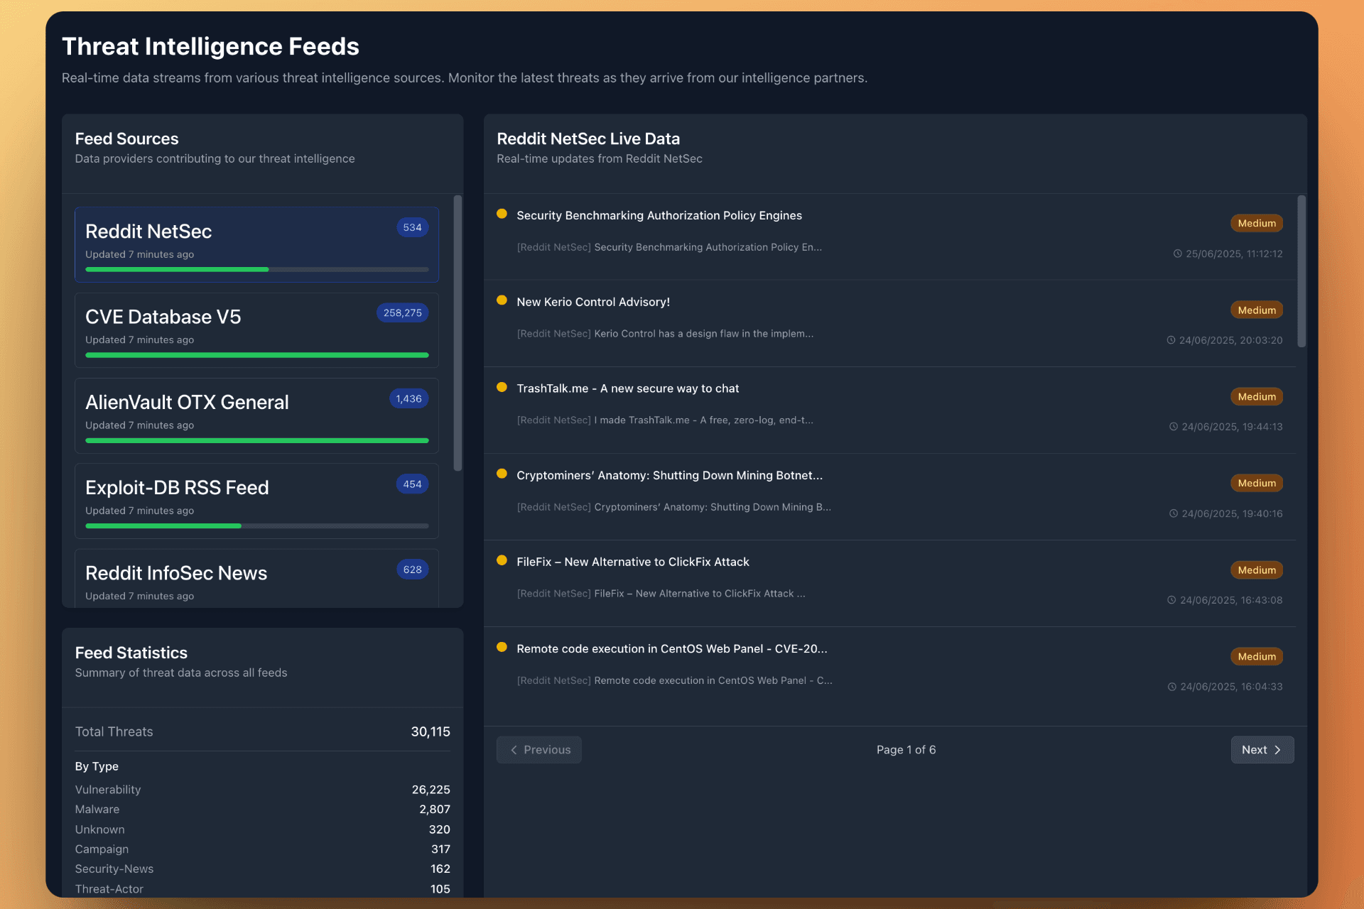Click the 258,275 badge on CVE Database V5
The height and width of the screenshot is (909, 1364).
(402, 312)
